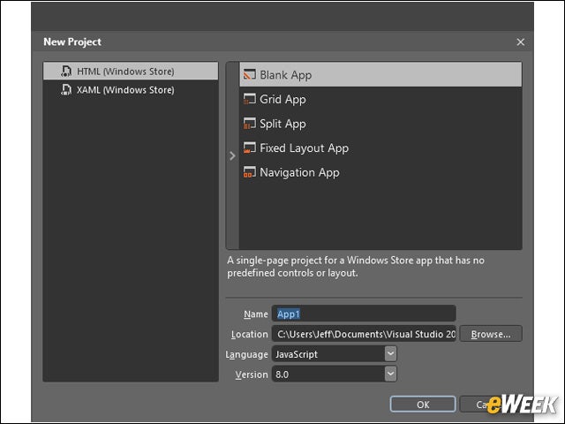
Task: Select XAML (Windows Store) project type
Action: coord(131,89)
